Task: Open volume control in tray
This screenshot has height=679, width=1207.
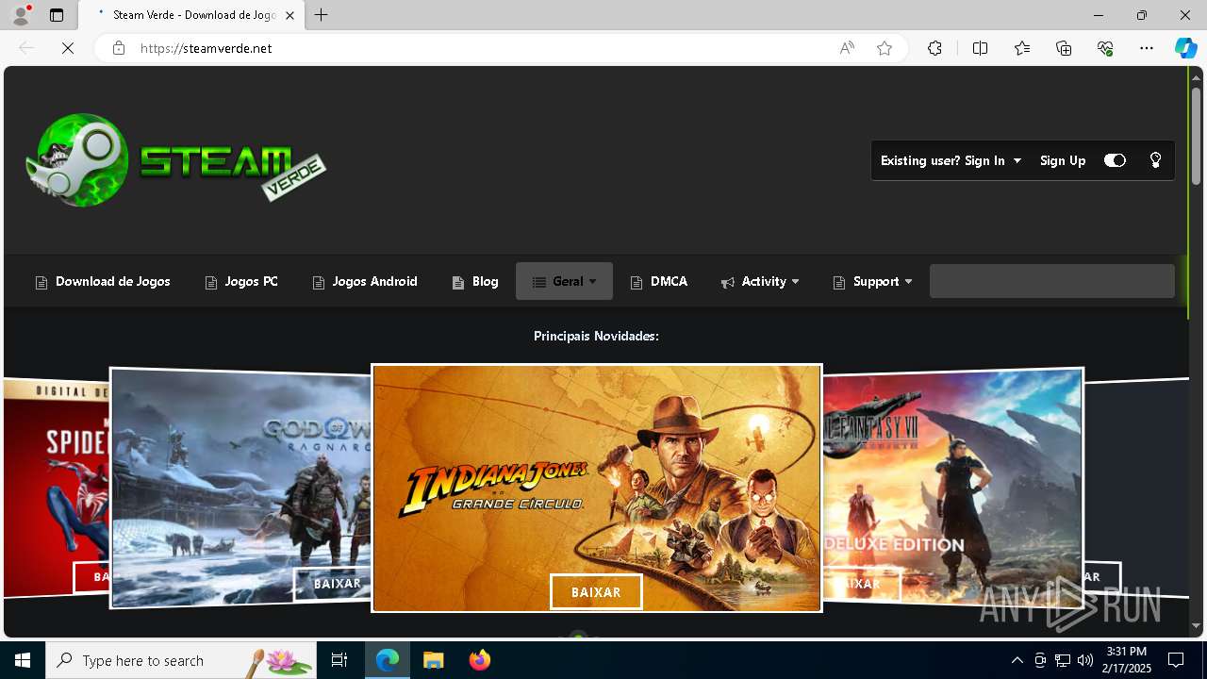Action: (x=1085, y=660)
